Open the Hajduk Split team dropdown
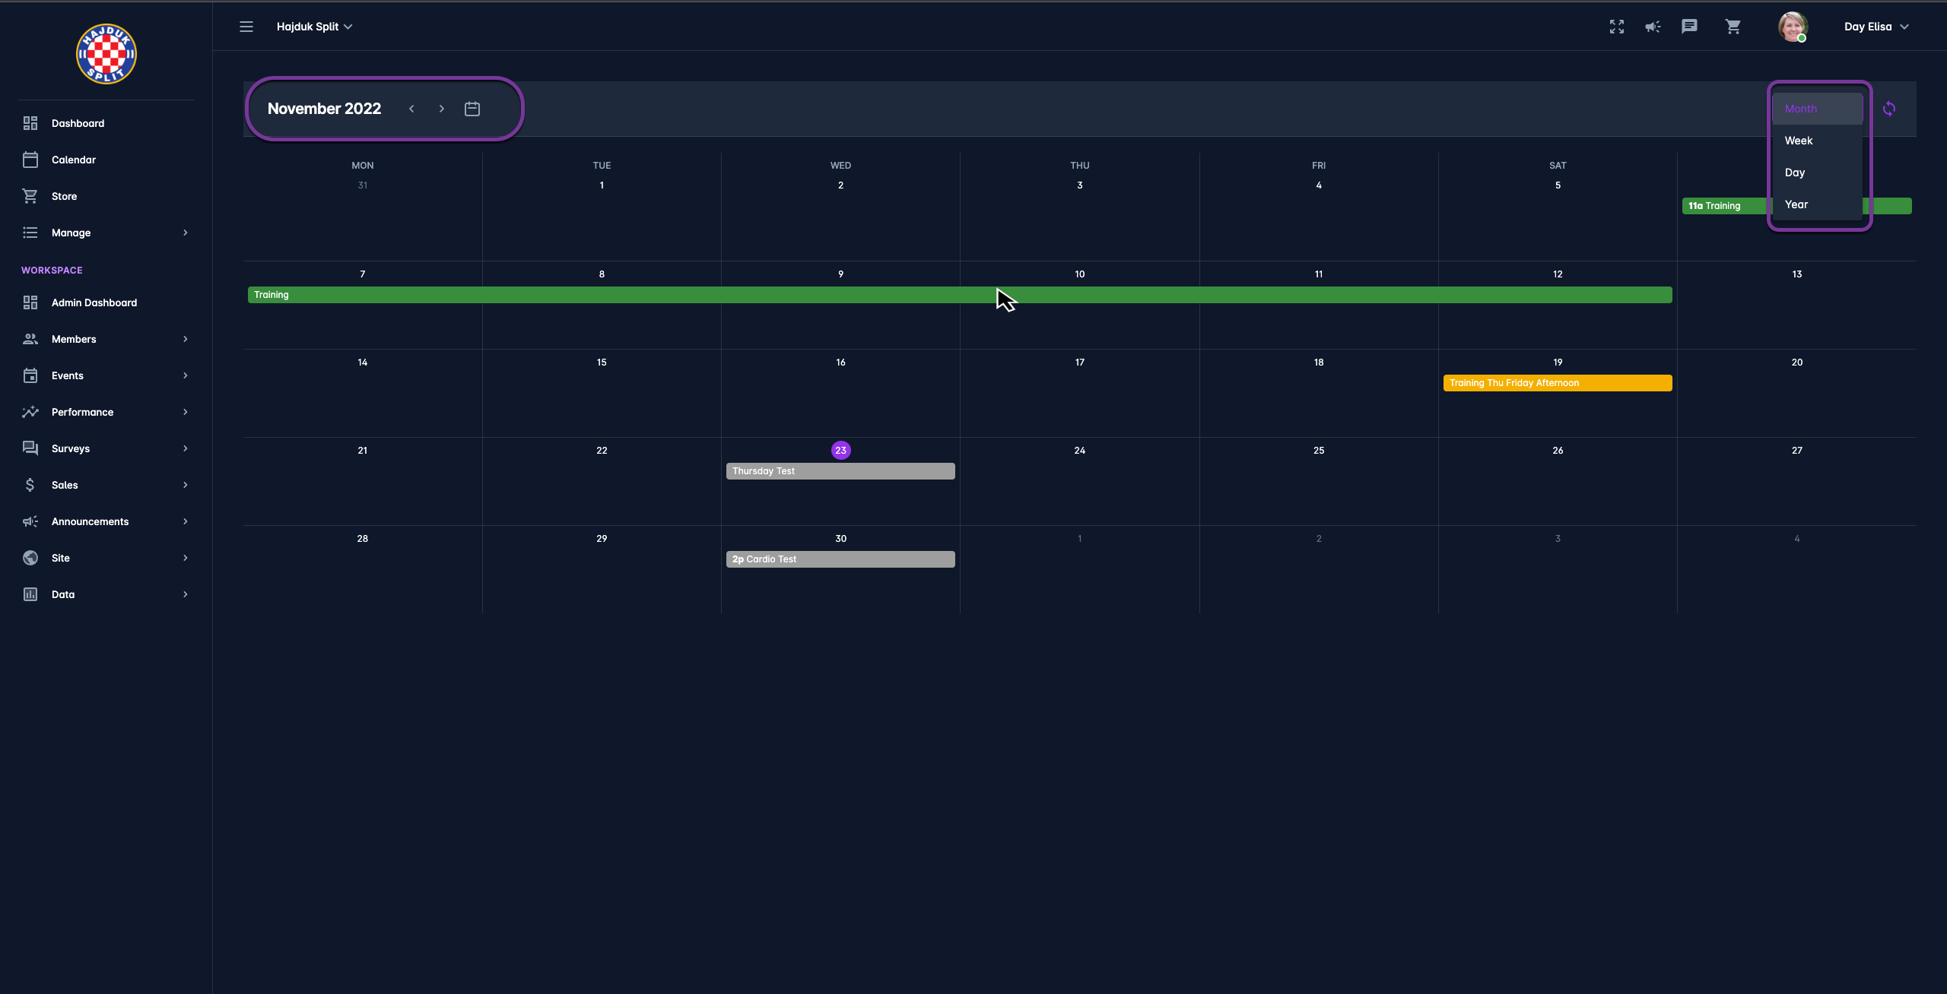 pos(314,27)
